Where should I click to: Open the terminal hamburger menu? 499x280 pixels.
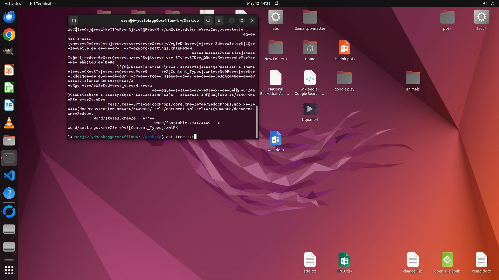pyautogui.click(x=219, y=20)
